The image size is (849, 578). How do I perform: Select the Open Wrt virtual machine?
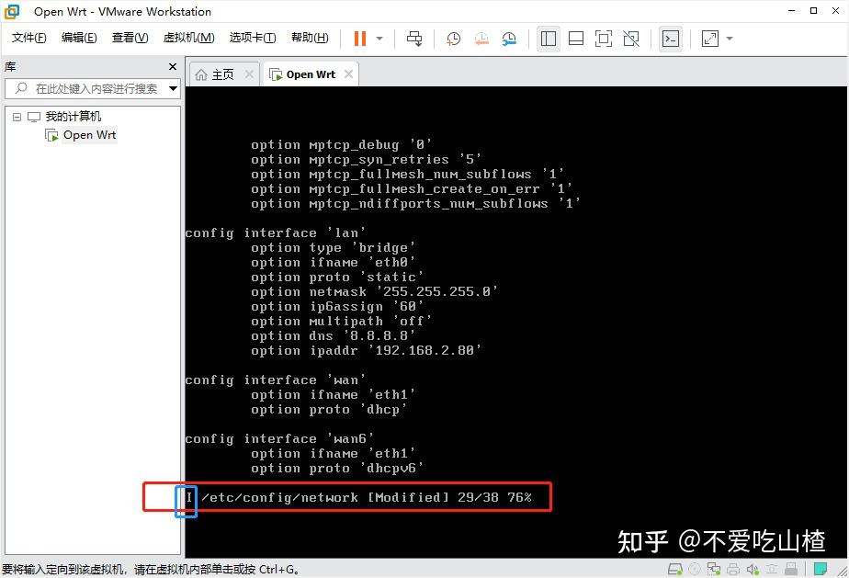click(x=89, y=134)
